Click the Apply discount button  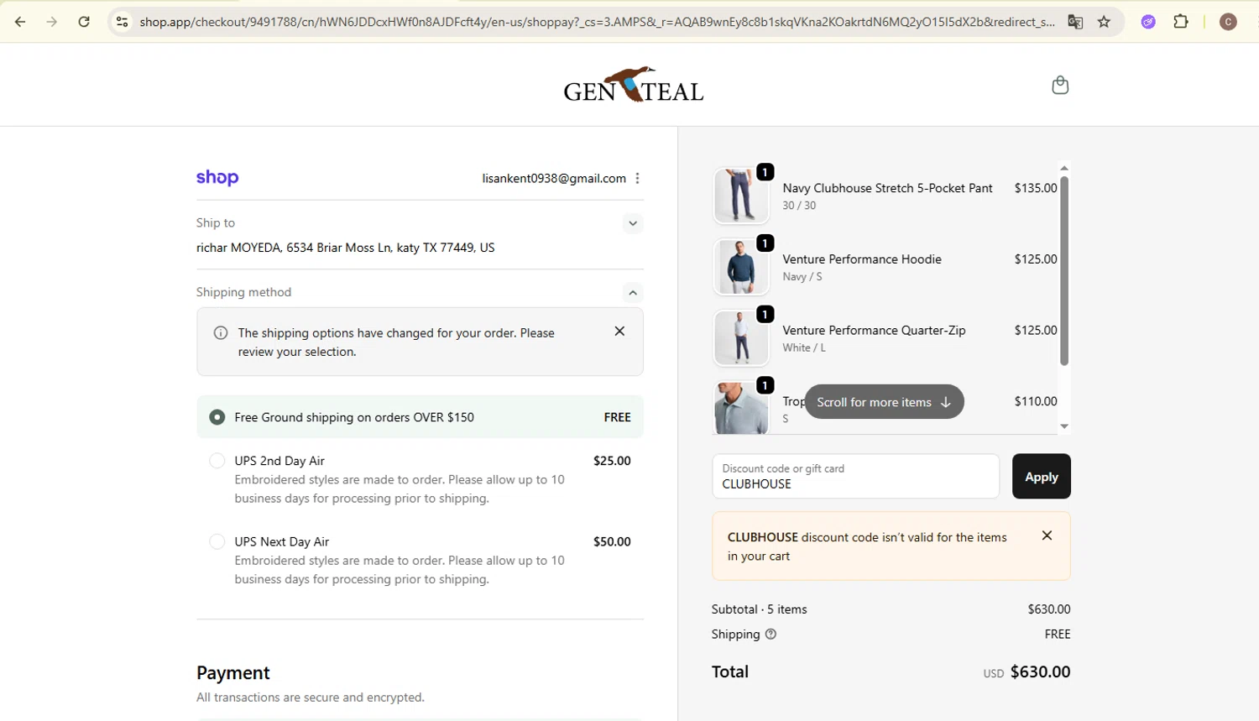click(1042, 476)
